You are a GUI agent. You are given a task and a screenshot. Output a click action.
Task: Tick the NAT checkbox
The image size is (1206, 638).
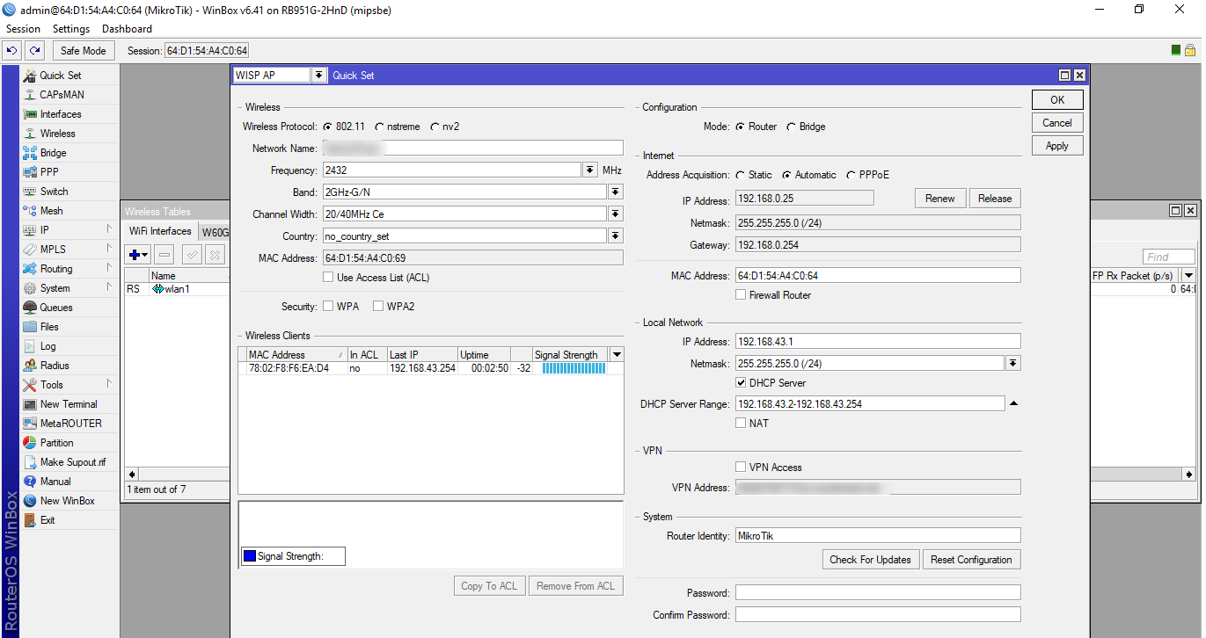(x=741, y=424)
